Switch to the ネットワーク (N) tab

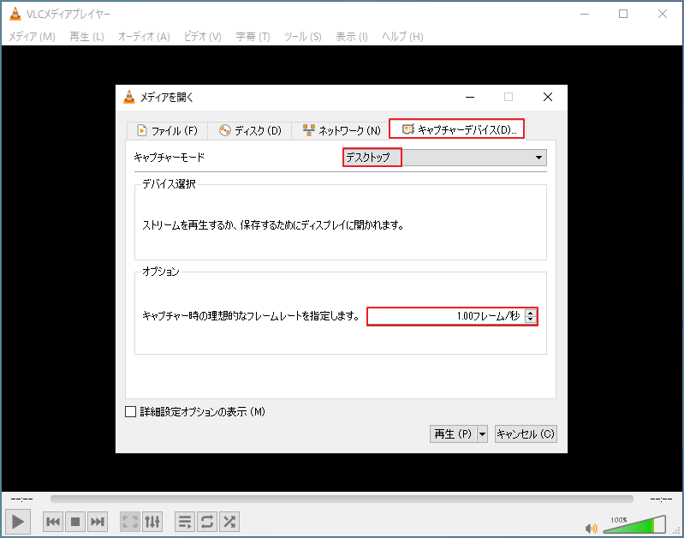[x=341, y=130]
